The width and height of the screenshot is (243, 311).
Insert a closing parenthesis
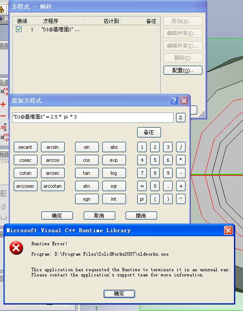[168, 199]
